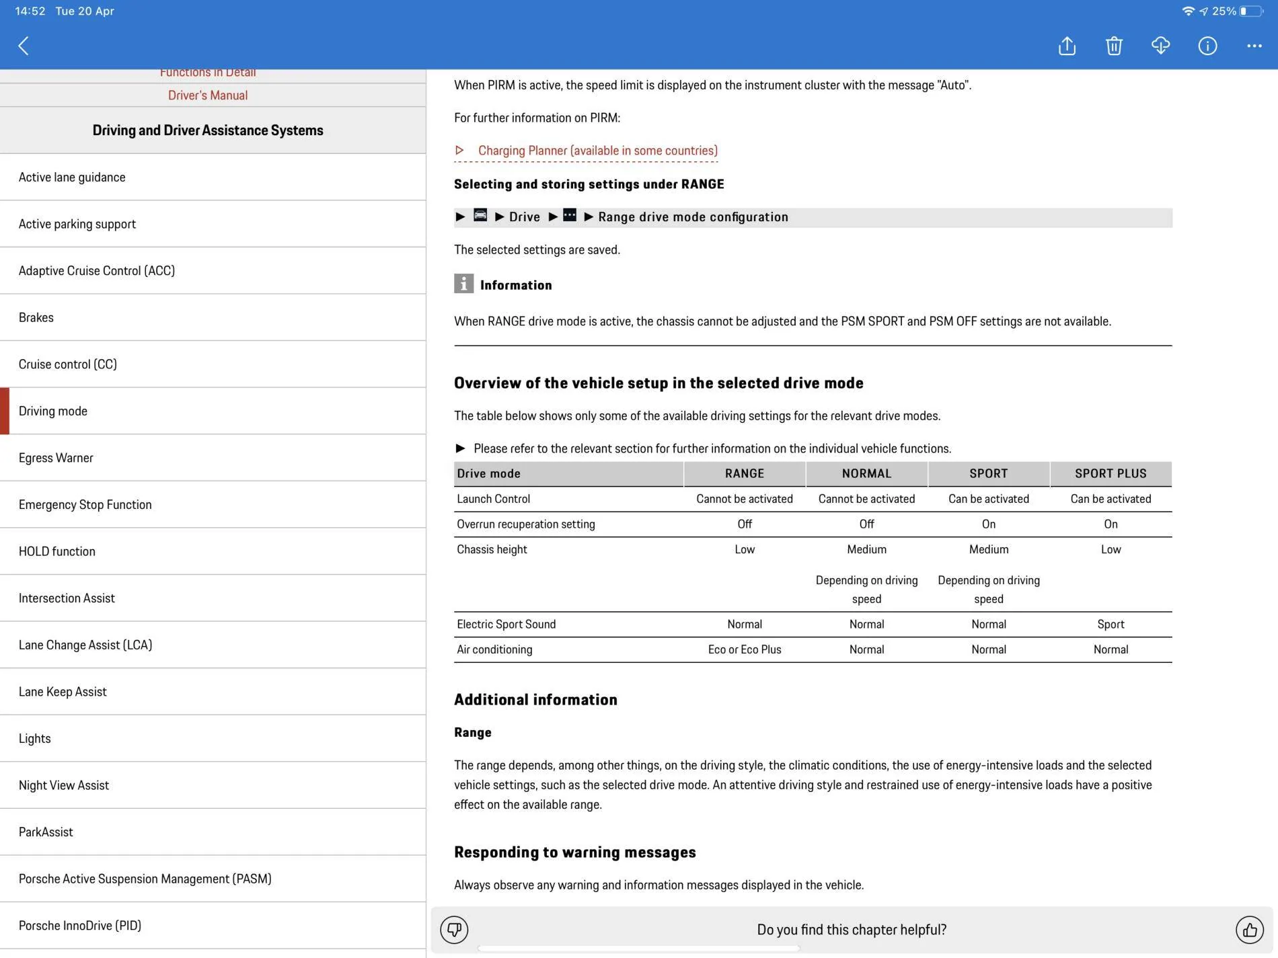The image size is (1278, 958).
Task: Tap the thumbs down feedback icon
Action: [x=454, y=930]
